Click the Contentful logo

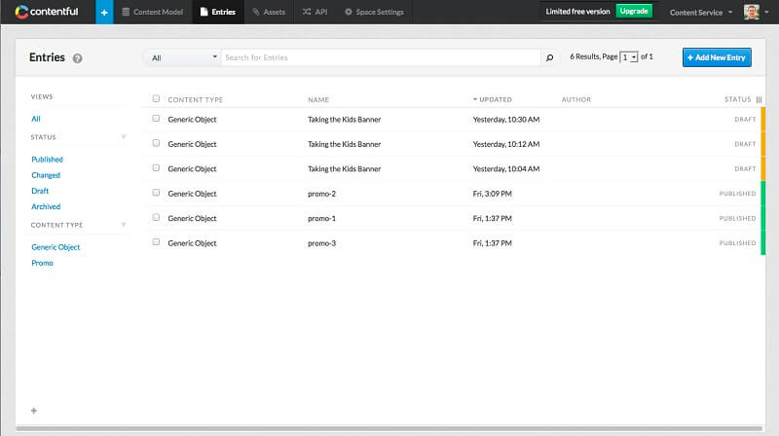46,12
